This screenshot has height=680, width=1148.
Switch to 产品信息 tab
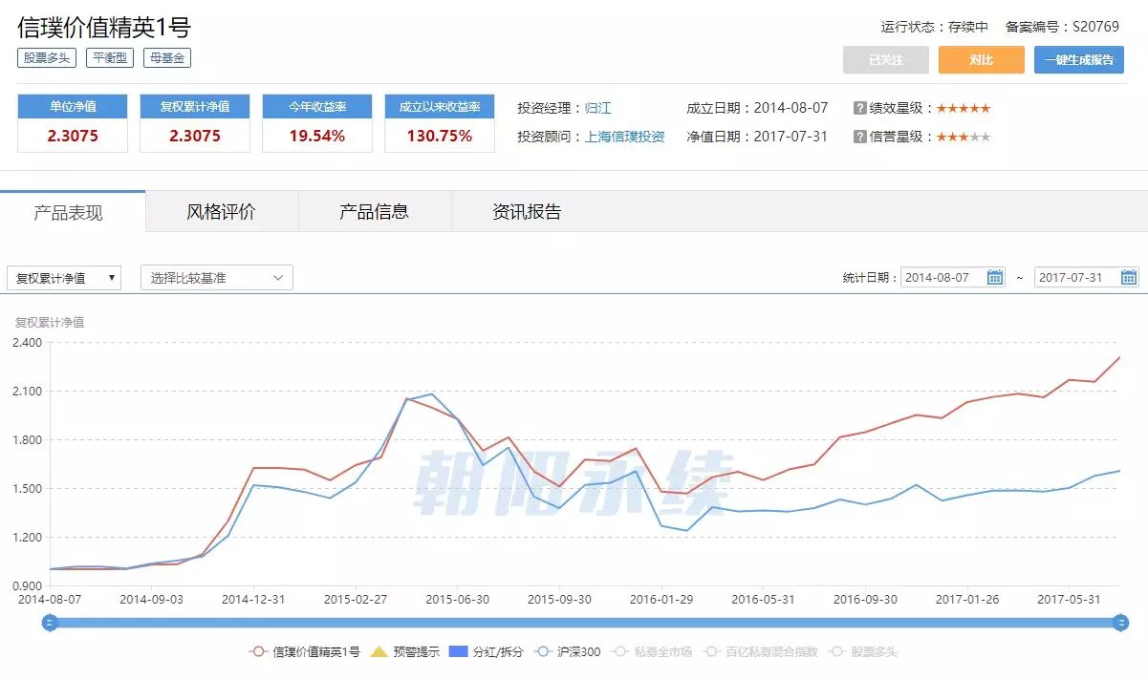click(375, 212)
